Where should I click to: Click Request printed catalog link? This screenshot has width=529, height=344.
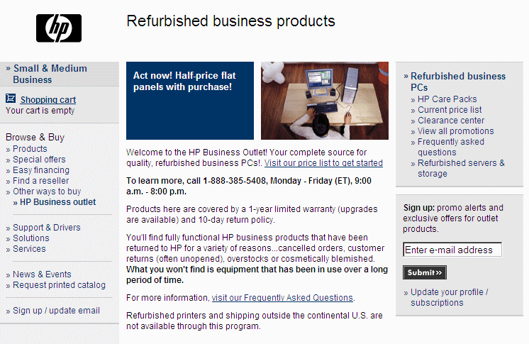pos(59,285)
